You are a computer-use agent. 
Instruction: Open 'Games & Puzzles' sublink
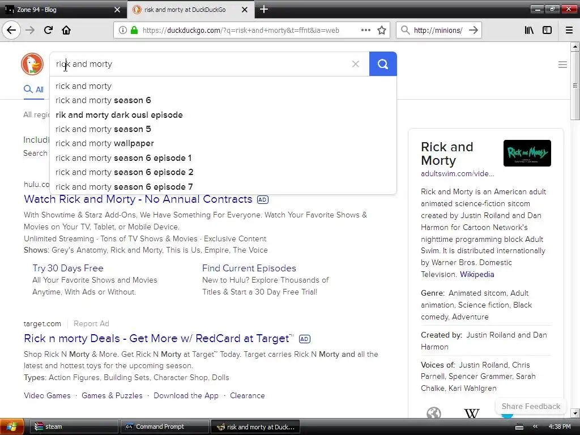[x=112, y=395]
